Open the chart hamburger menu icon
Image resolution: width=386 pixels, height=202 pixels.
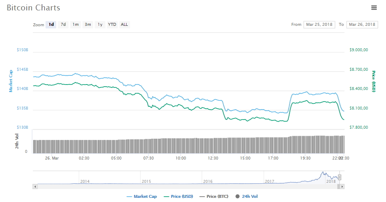pyautogui.click(x=374, y=7)
